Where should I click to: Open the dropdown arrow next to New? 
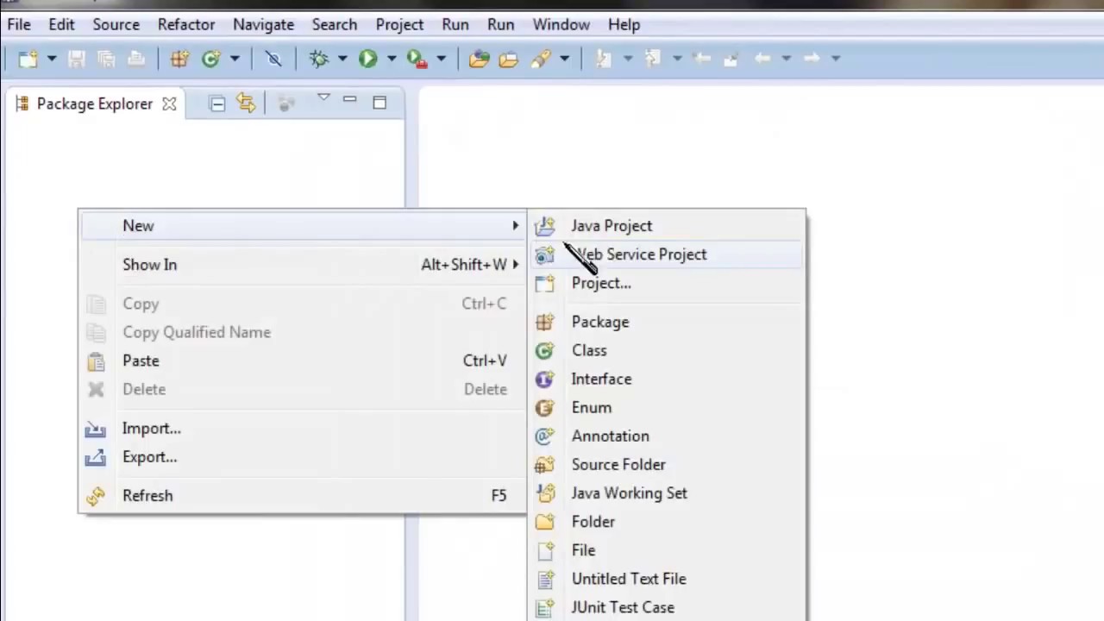(x=51, y=59)
